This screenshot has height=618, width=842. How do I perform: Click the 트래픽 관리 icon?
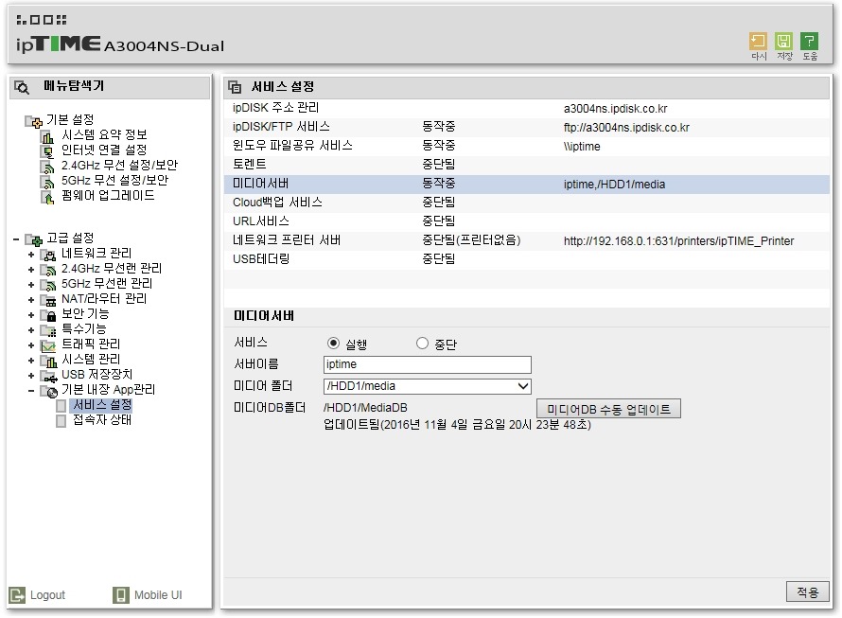[x=48, y=345]
